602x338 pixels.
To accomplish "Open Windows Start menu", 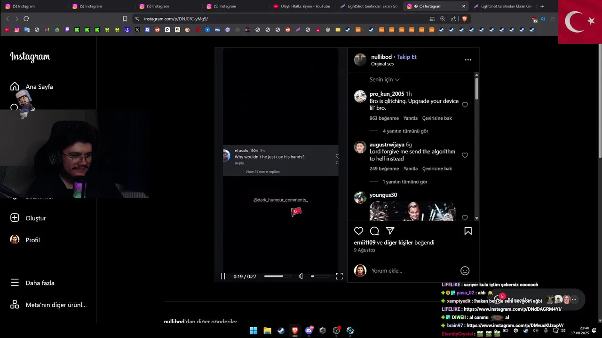I will (253, 330).
